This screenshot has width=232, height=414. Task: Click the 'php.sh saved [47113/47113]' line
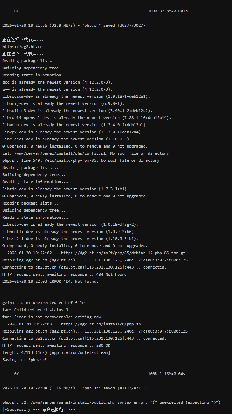tap(75, 388)
